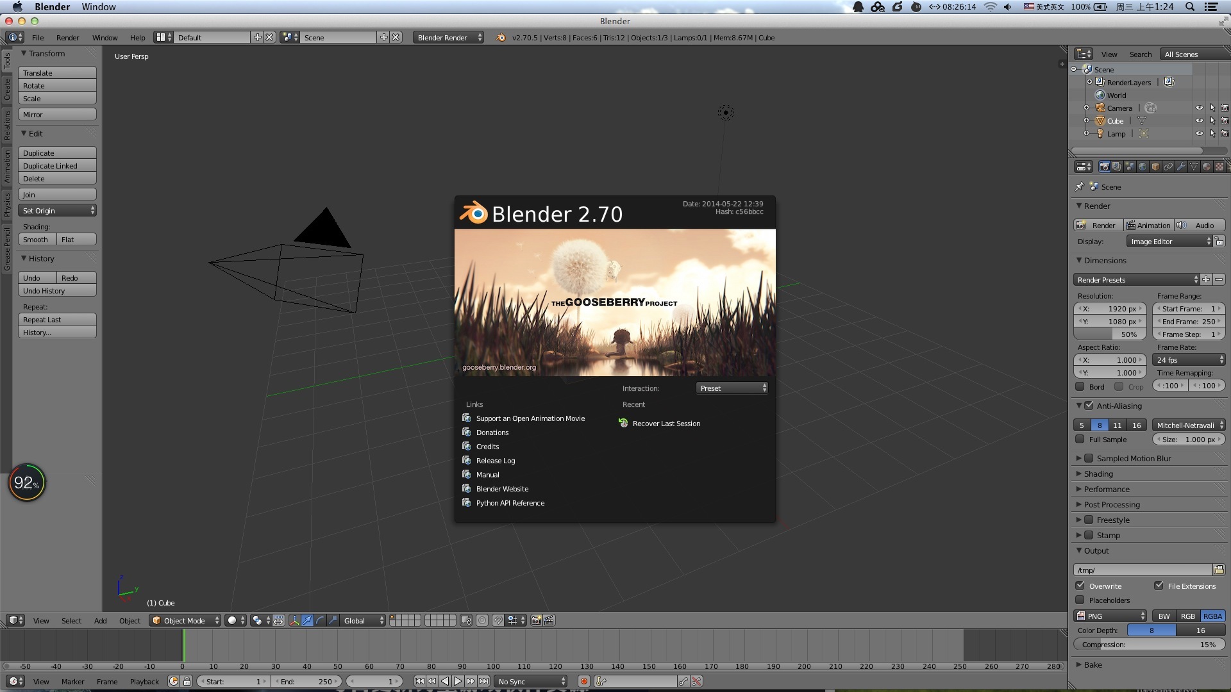1231x692 pixels.
Task: Toggle the 3D manipulator widget icon
Action: click(x=294, y=620)
